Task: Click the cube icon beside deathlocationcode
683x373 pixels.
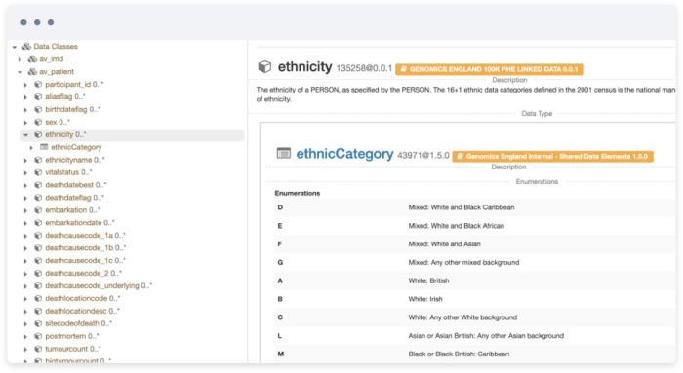Action: pyautogui.click(x=38, y=298)
